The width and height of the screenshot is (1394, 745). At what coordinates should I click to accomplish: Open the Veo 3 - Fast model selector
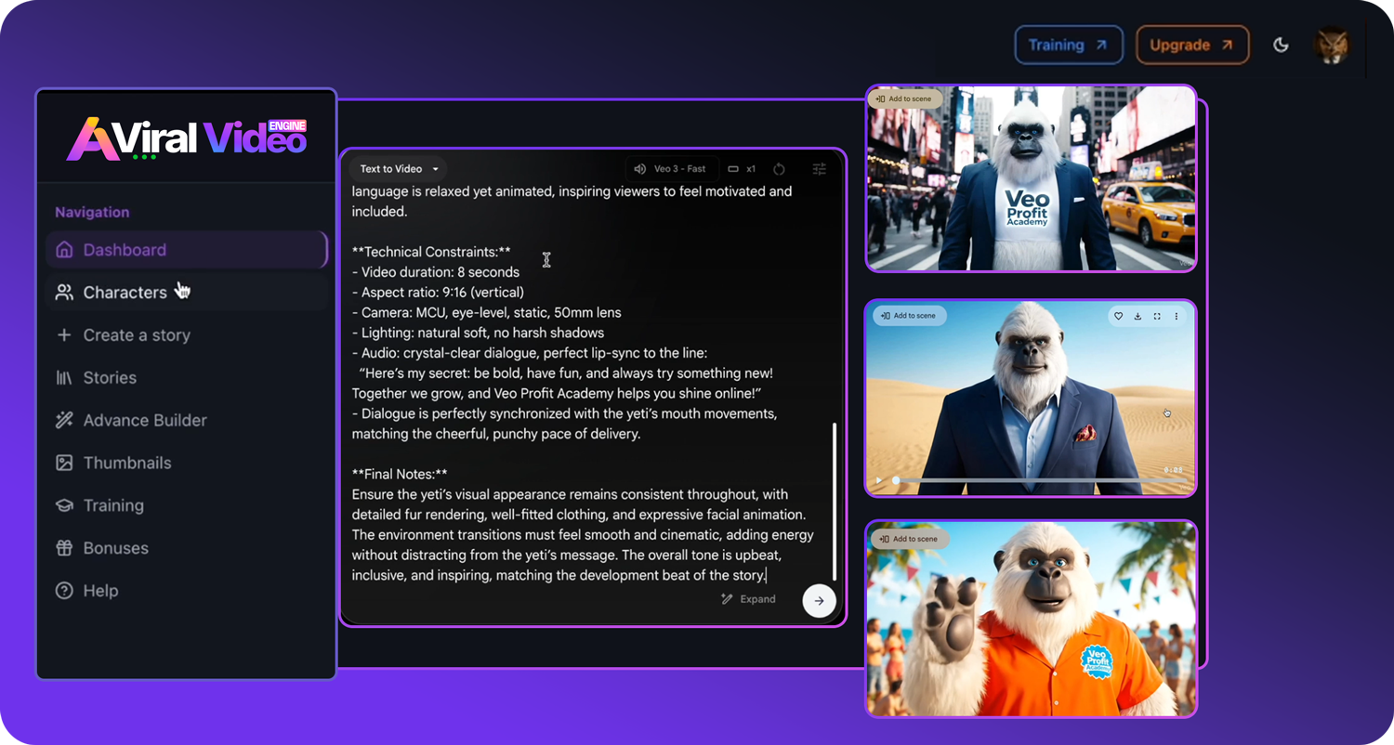pyautogui.click(x=670, y=169)
